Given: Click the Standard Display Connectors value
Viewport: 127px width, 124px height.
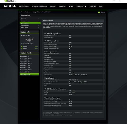Looking at the screenshot, I should click(78, 82).
